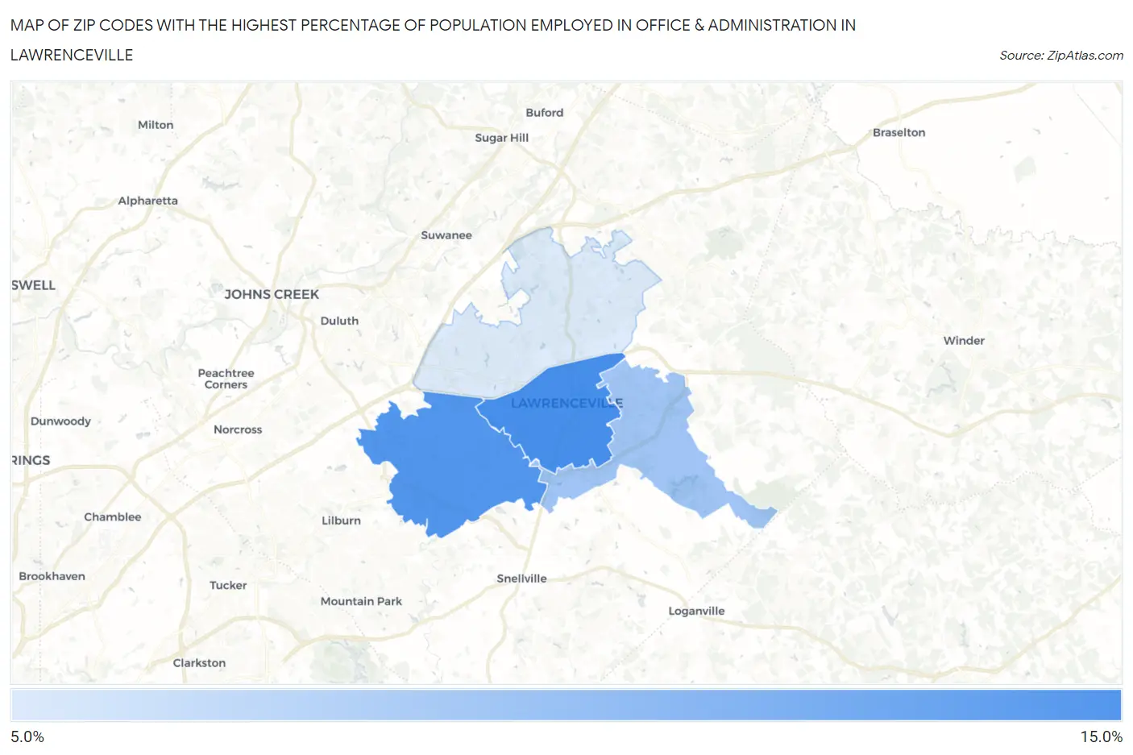Click the Lawrenceville label on map
The height and width of the screenshot is (755, 1133).
pyautogui.click(x=566, y=403)
